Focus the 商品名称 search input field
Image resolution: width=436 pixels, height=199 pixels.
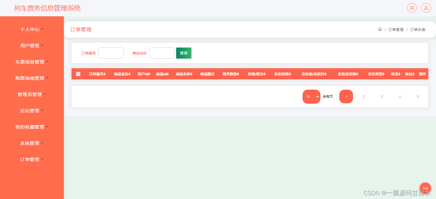pyautogui.click(x=162, y=53)
